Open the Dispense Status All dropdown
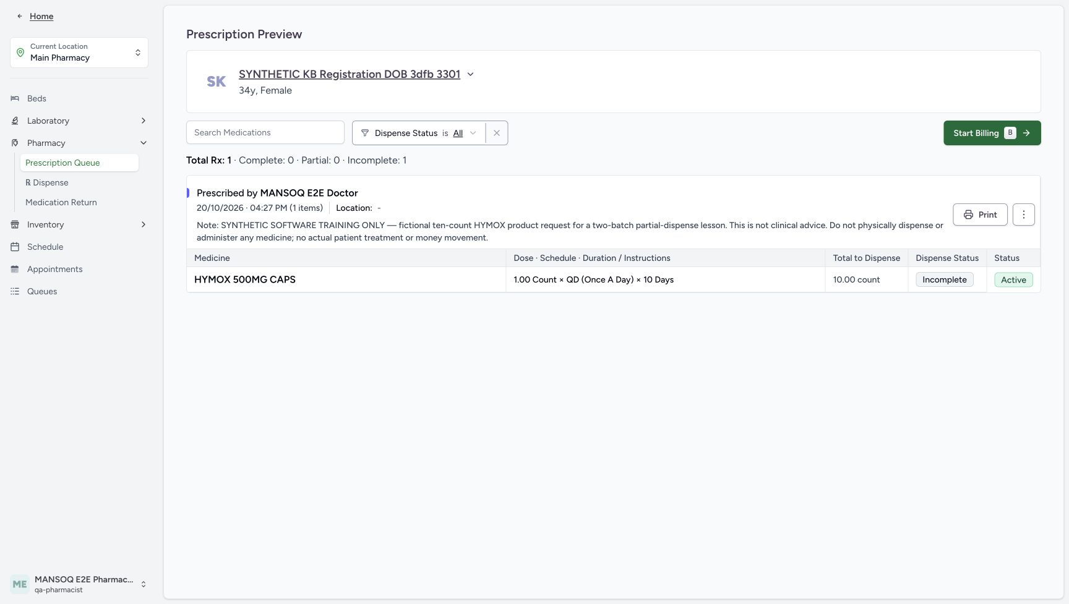 [x=465, y=133]
